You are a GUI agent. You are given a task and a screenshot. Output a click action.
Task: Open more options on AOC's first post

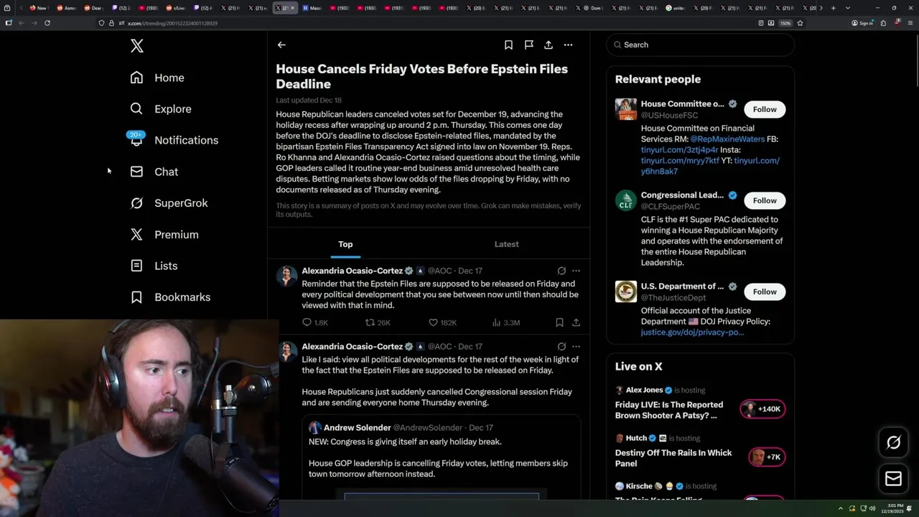(576, 271)
